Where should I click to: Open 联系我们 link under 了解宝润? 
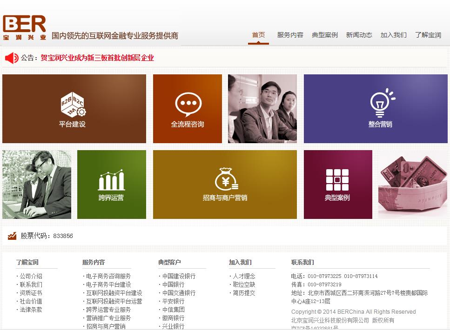(31, 284)
